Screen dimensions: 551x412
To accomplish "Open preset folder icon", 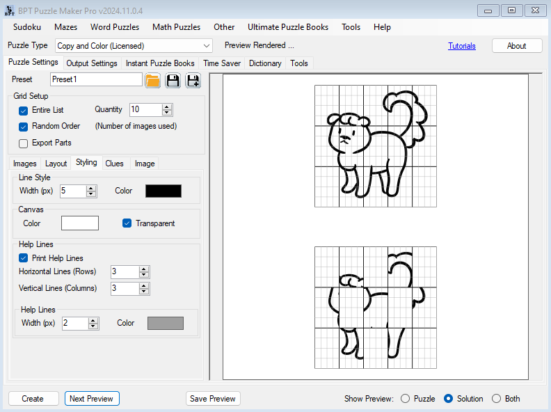I will tap(152, 81).
